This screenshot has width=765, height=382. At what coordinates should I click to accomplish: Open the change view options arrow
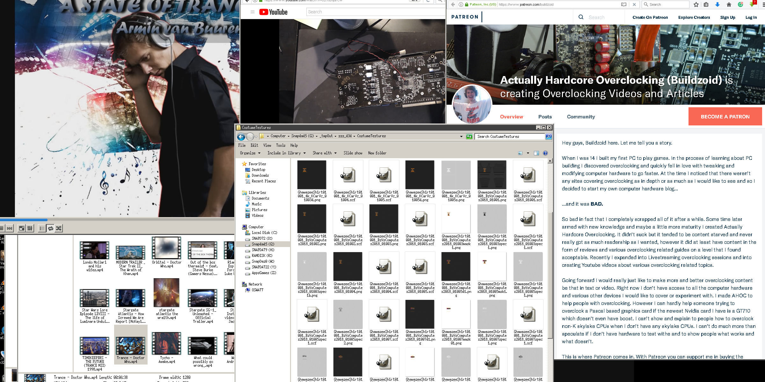(x=528, y=153)
